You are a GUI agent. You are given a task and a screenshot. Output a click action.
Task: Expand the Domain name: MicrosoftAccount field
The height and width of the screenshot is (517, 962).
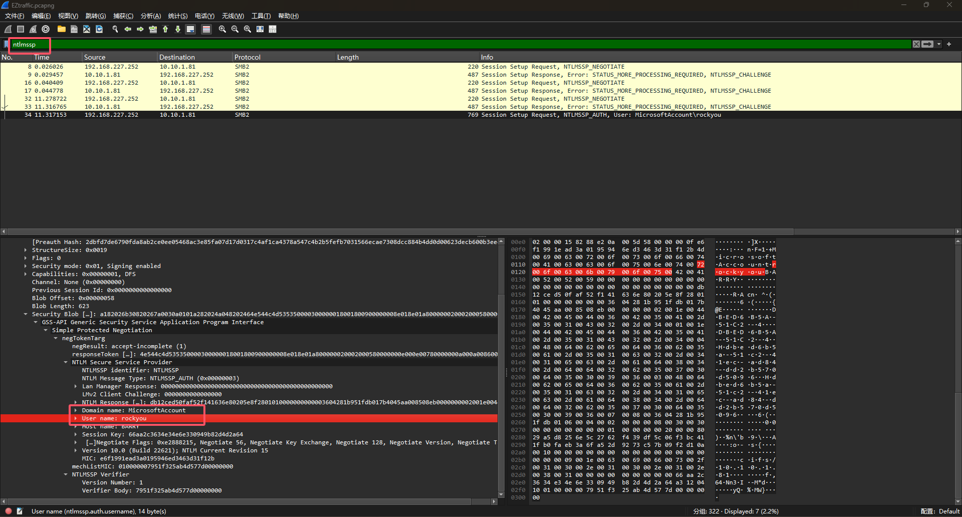[x=76, y=410]
